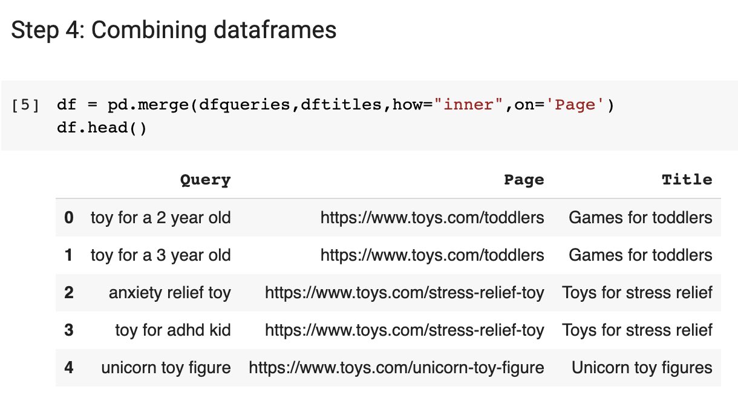
Task: Select row index 0 in the table
Action: [x=68, y=217]
